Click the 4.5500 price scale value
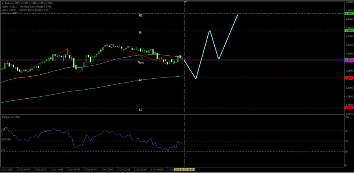The image size is (354, 173). click(348, 2)
